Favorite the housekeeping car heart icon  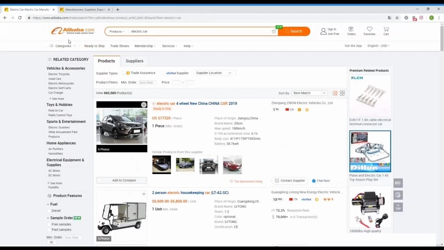click(144, 194)
